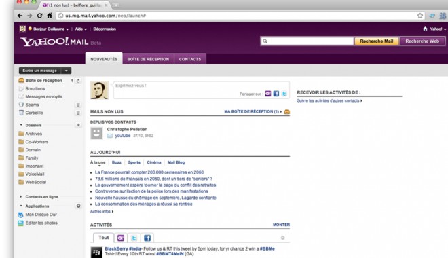Open the Co-Workers folder
This screenshot has height=258, width=448.
[37, 142]
